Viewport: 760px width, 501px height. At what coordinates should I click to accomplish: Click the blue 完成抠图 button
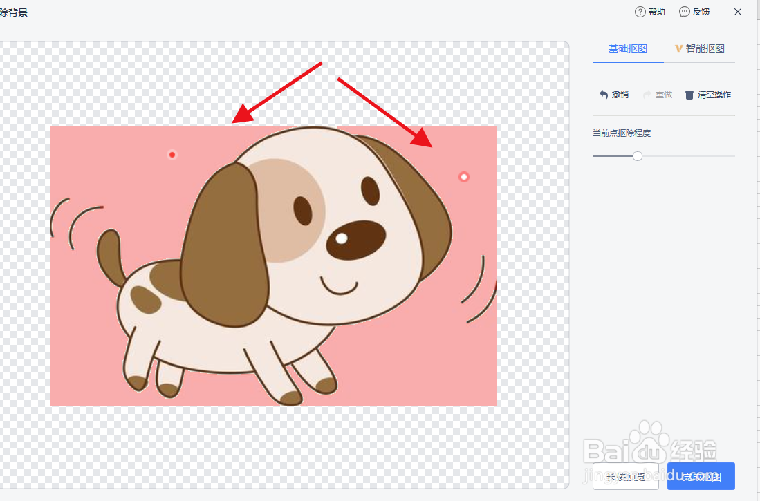[701, 476]
